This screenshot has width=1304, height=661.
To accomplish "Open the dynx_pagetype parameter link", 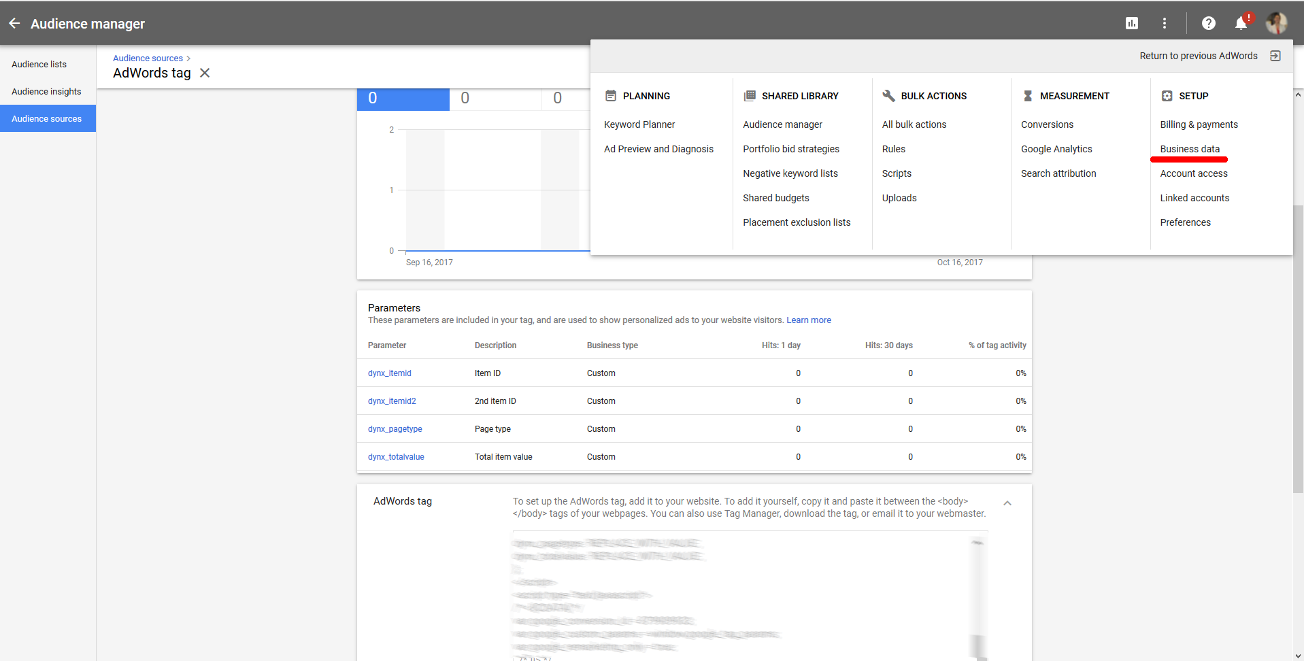I will (x=395, y=428).
